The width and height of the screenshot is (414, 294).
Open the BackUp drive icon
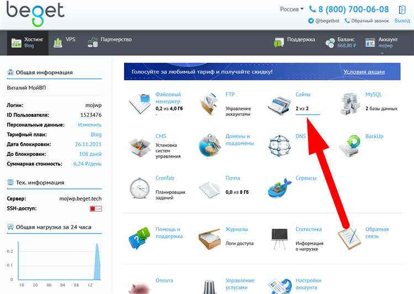tap(349, 145)
